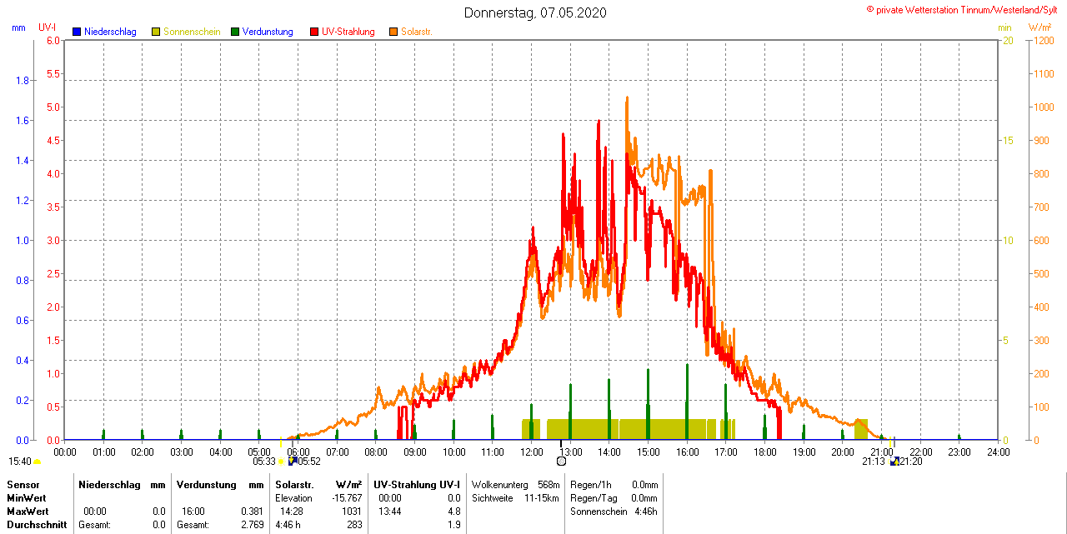Click the MinWert row label
The width and height of the screenshot is (1067, 534).
pyautogui.click(x=27, y=498)
